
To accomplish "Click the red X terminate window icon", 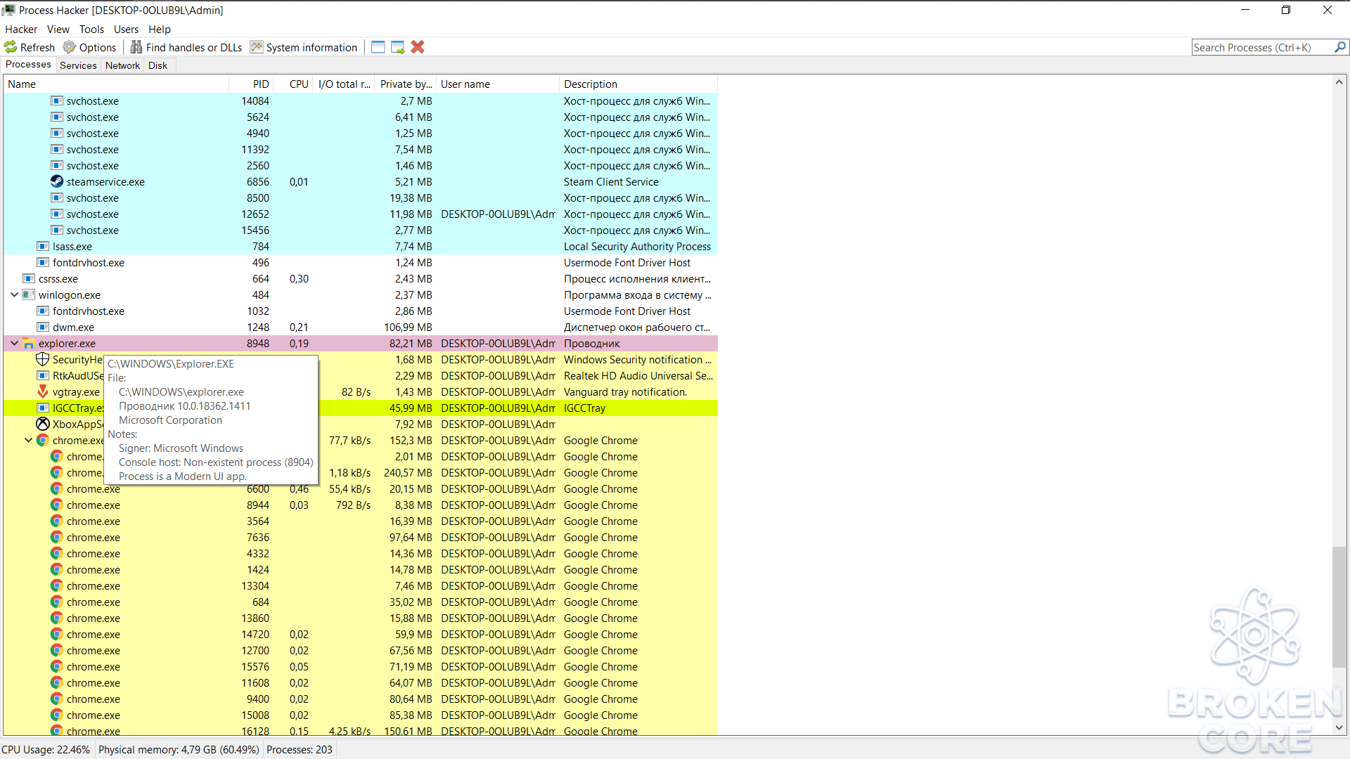I will coord(418,47).
